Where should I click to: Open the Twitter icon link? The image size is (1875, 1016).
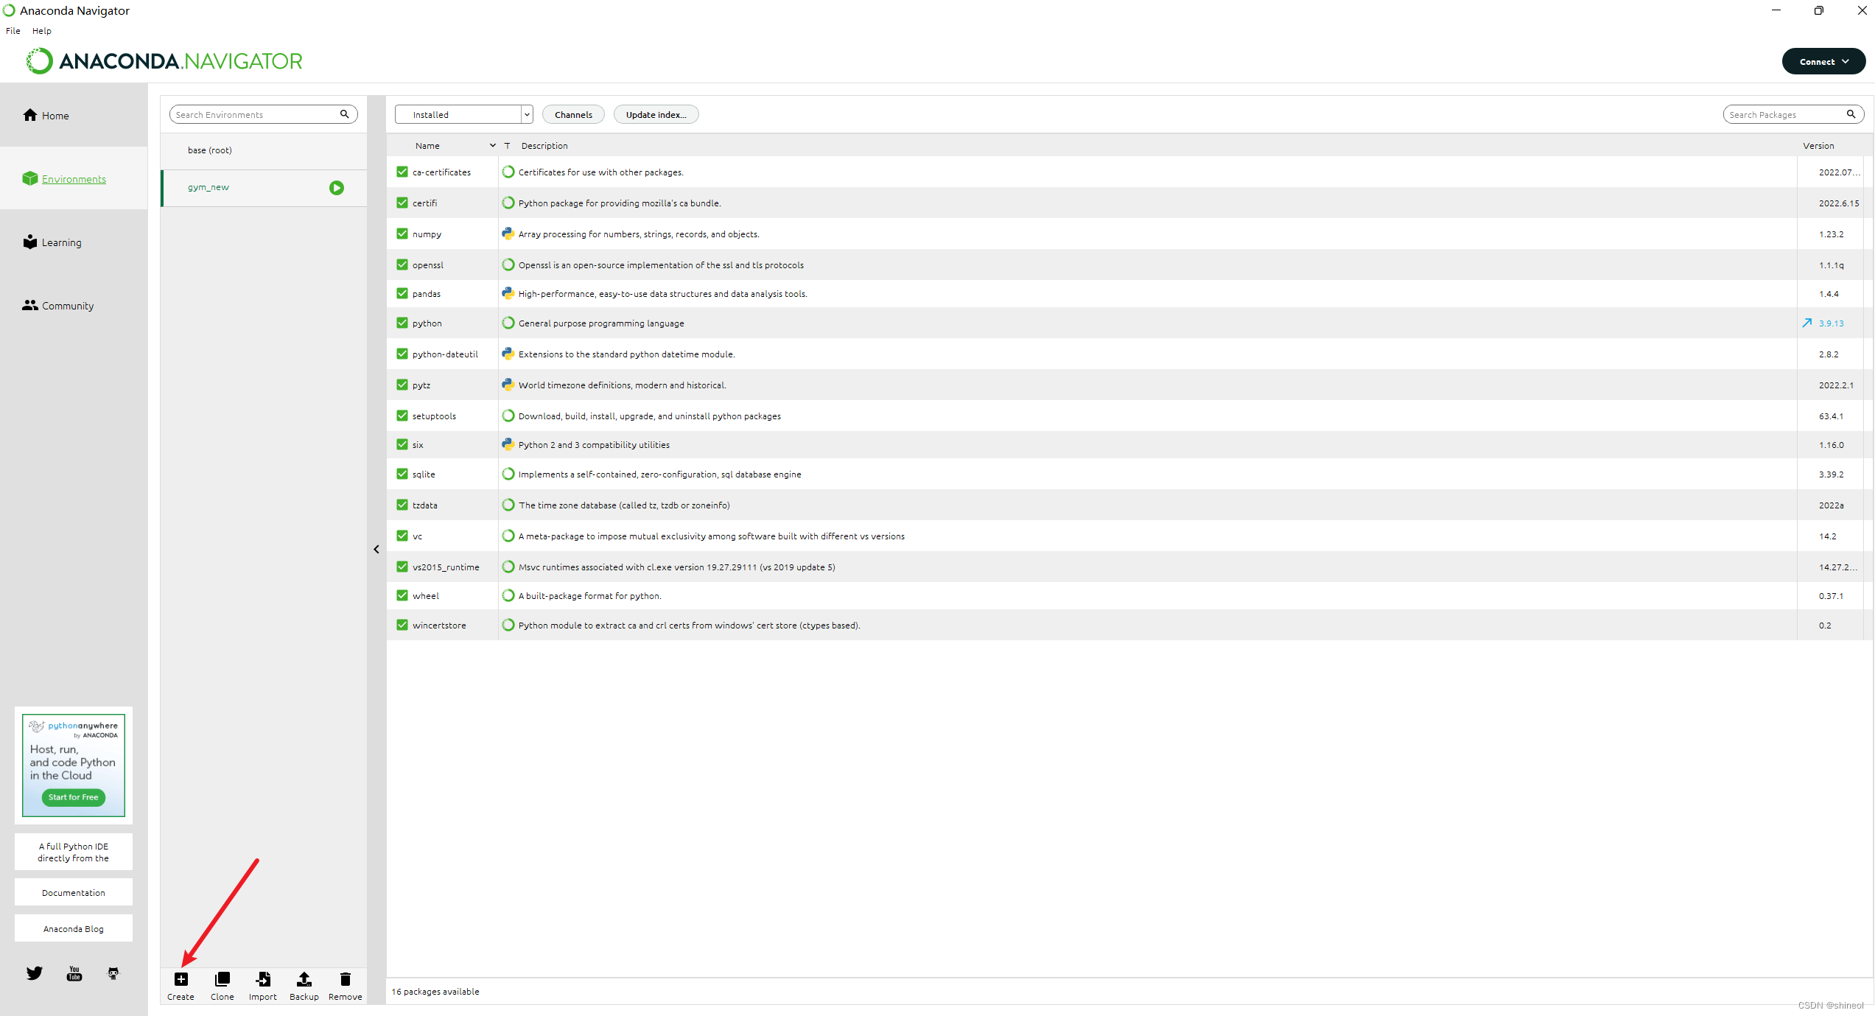(35, 973)
